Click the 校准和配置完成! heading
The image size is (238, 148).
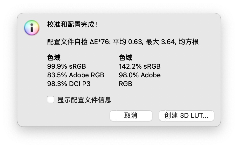[x=72, y=24]
